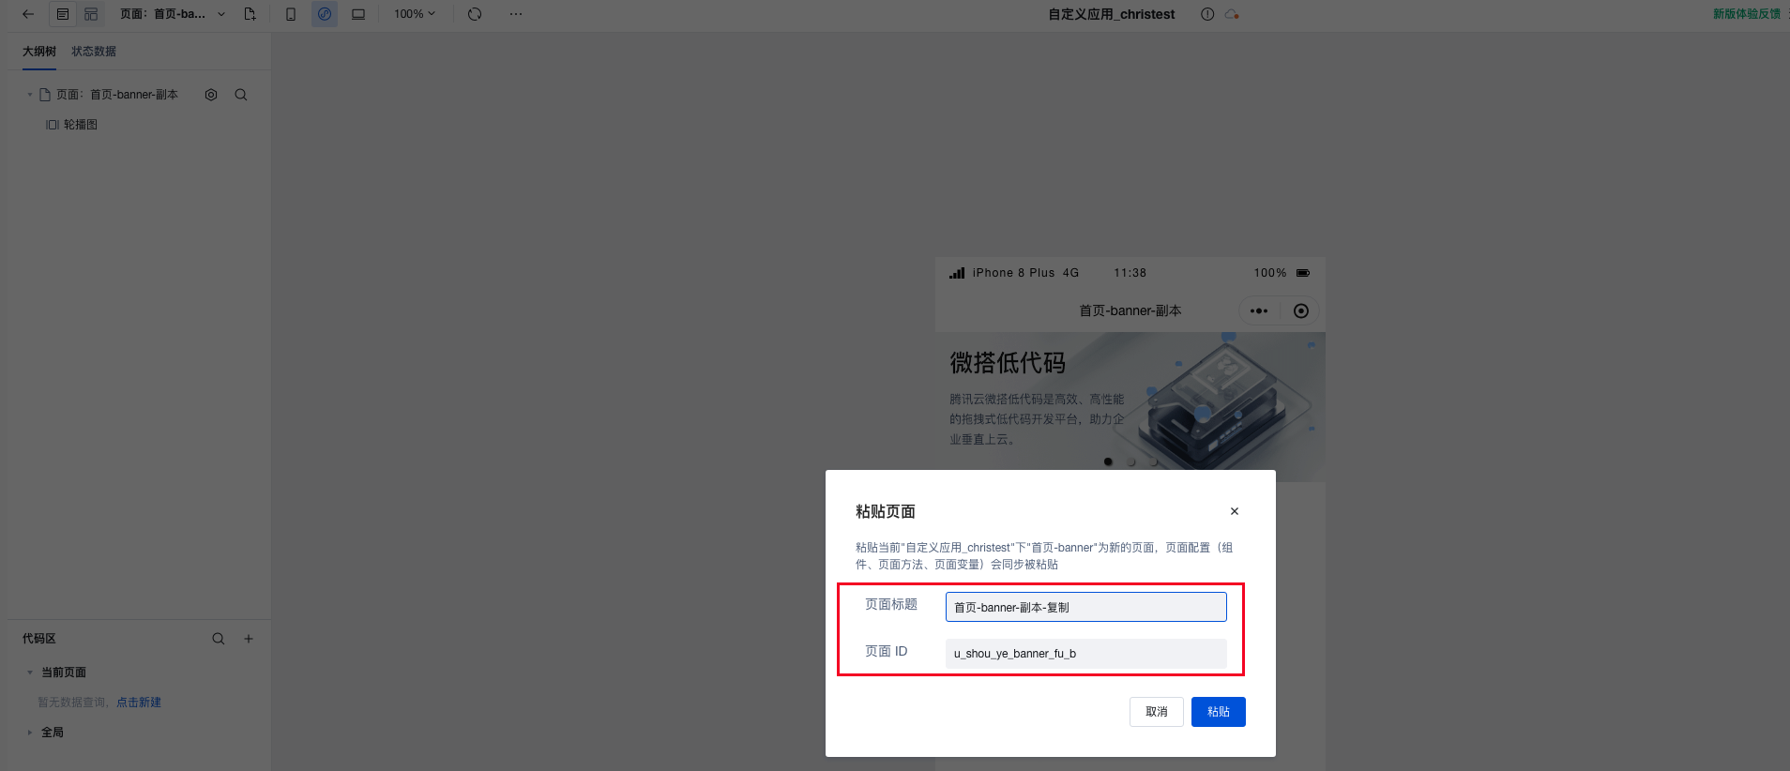Screen dimensions: 1790x771
Task: Switch to the outline list view icon
Action: (63, 14)
